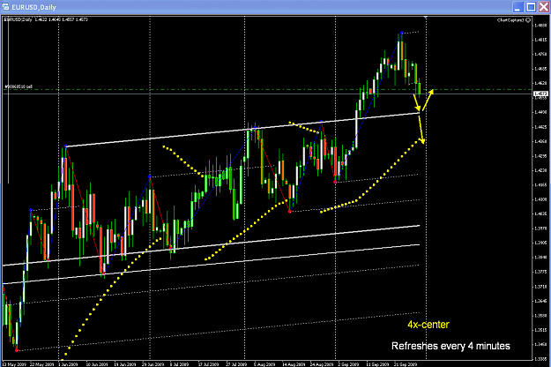
Task: Click the EURUSD,Daily window title text
Action: 34,7
